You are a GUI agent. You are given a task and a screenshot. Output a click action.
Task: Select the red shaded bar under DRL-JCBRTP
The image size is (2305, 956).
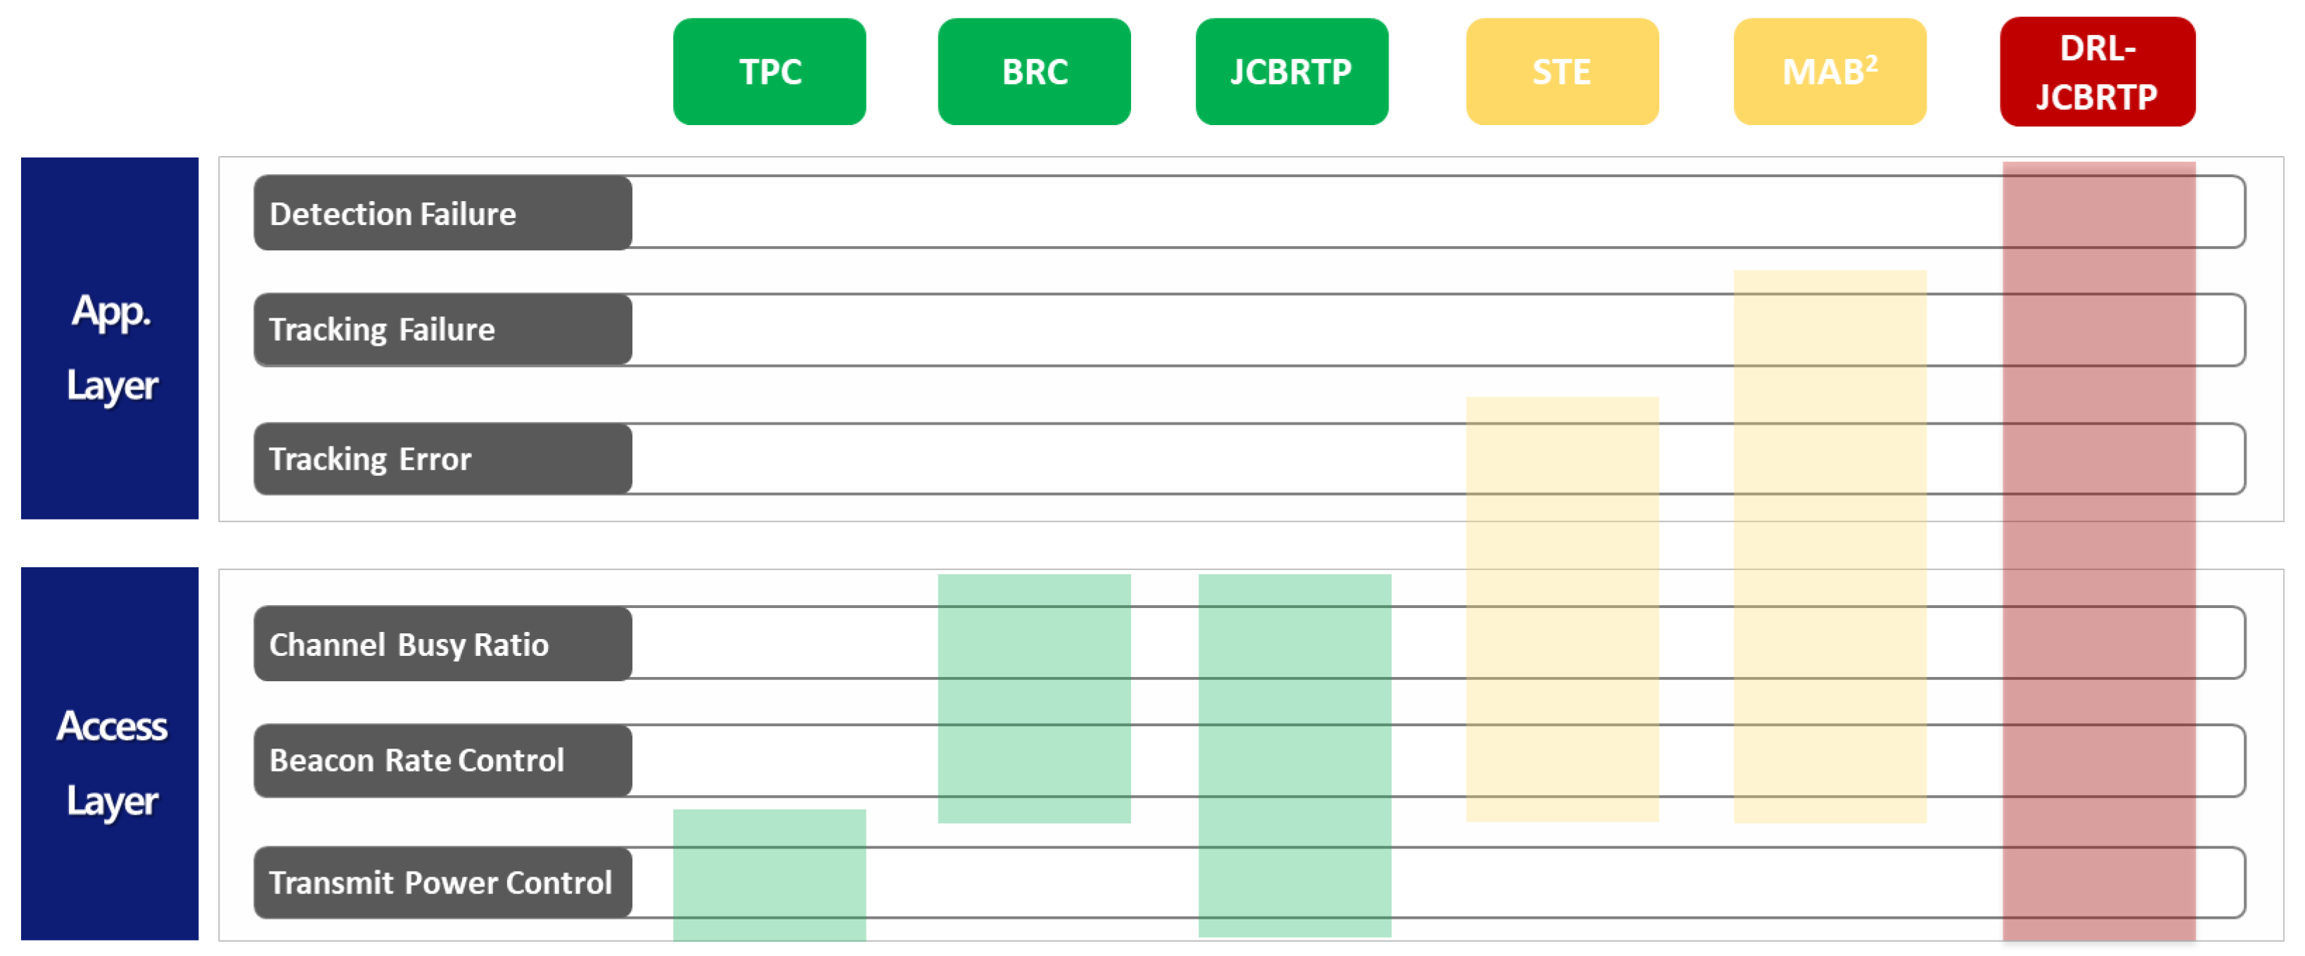click(2098, 551)
